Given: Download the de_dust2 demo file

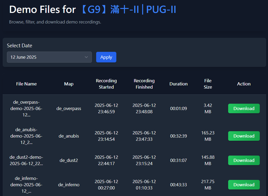Looking at the screenshot, I should [x=244, y=160].
